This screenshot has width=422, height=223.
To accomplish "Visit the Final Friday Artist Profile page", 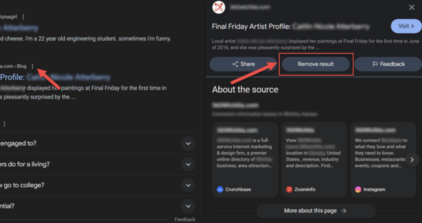I will 406,26.
